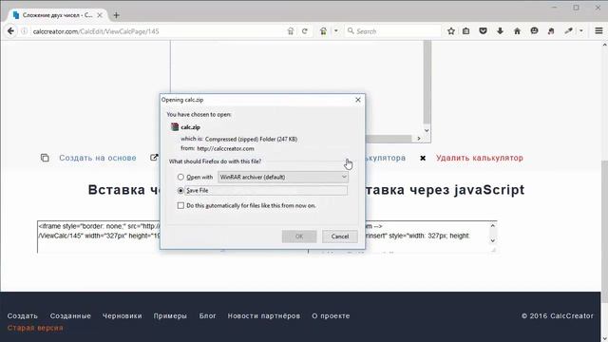Click the © 2016 CalcCreator text
Screen dimensions: 608x342
point(558,315)
